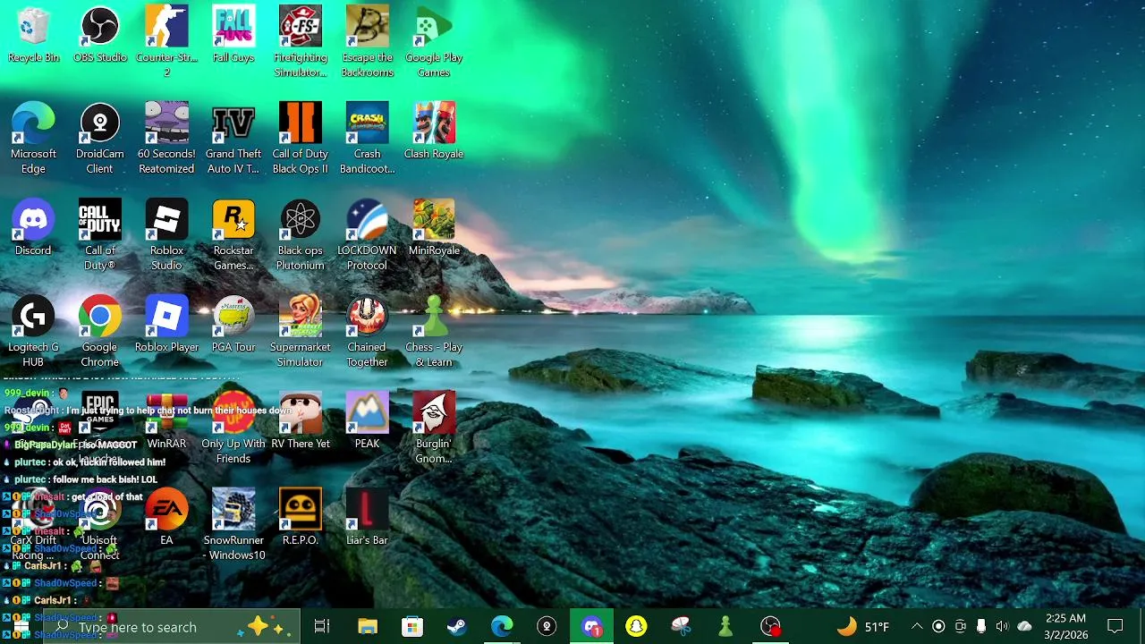Open SnowRunner - Windows10 shortcut

[x=233, y=525]
